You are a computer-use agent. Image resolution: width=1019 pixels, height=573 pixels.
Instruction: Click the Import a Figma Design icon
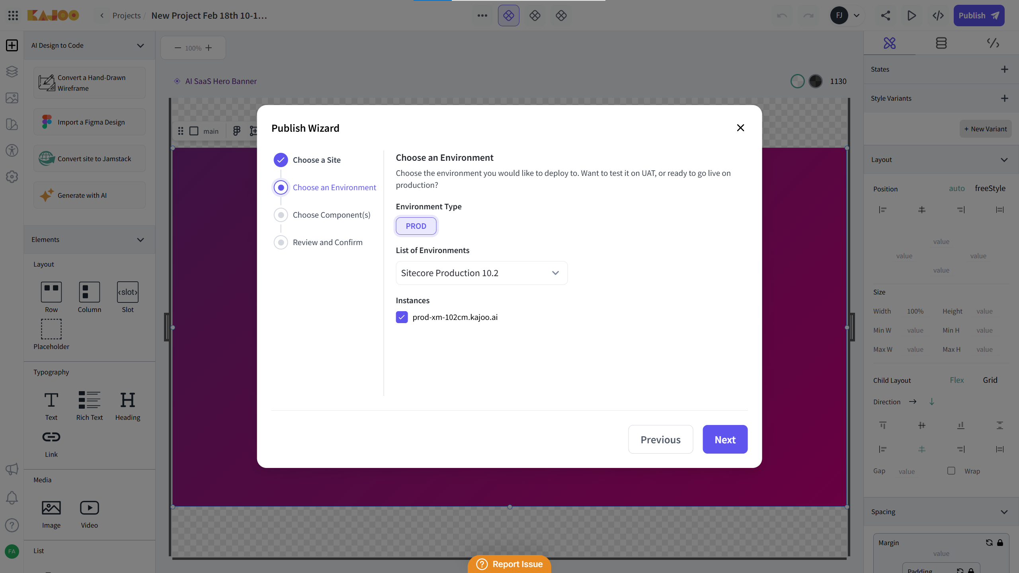47,122
